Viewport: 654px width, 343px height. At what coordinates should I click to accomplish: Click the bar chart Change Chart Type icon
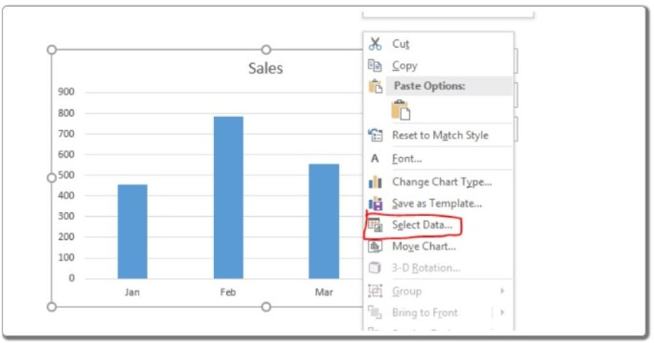[x=375, y=182]
